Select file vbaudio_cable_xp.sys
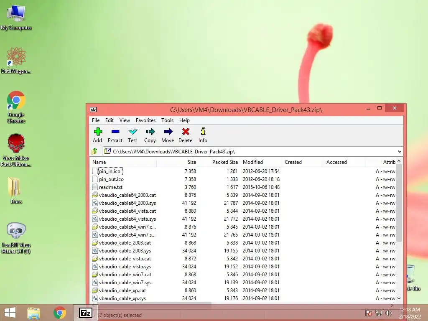The height and width of the screenshot is (321, 428). click(122, 298)
